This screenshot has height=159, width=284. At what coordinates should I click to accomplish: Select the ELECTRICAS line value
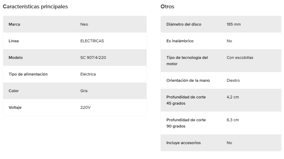coord(92,41)
